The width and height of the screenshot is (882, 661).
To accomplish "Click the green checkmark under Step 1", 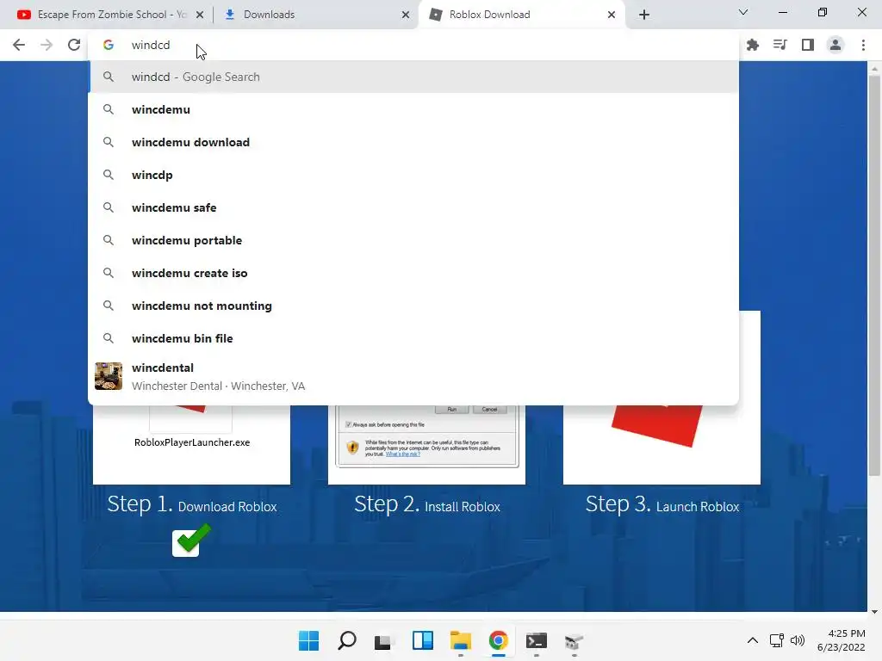I will 192,541.
